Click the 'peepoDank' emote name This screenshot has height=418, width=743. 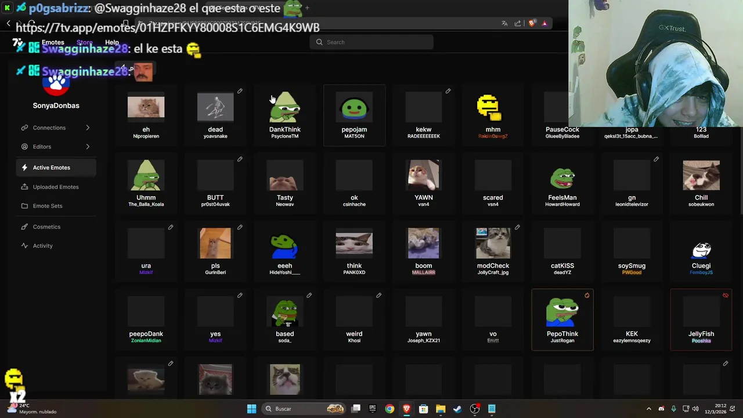(146, 334)
